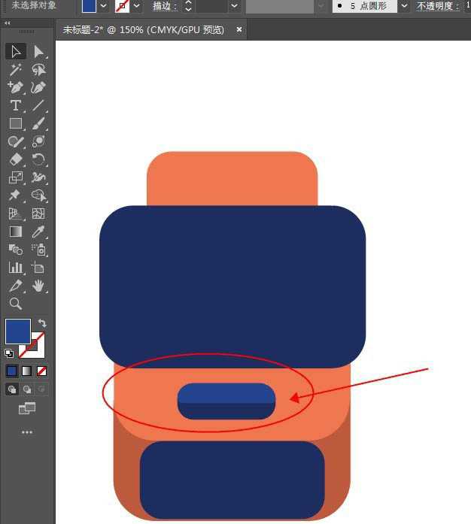The height and width of the screenshot is (524, 471).
Task: Select the Type tool
Action: pos(15,105)
